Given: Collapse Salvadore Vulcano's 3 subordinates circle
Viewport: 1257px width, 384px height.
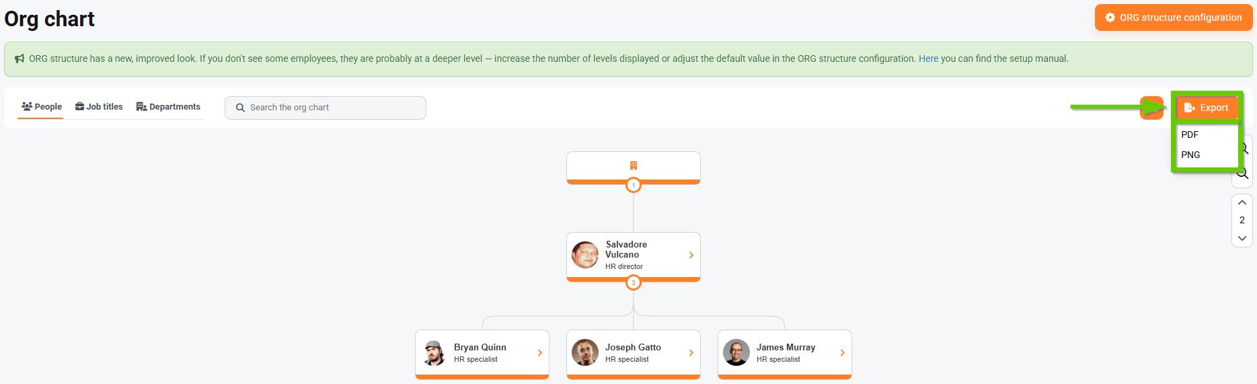Looking at the screenshot, I should point(633,282).
